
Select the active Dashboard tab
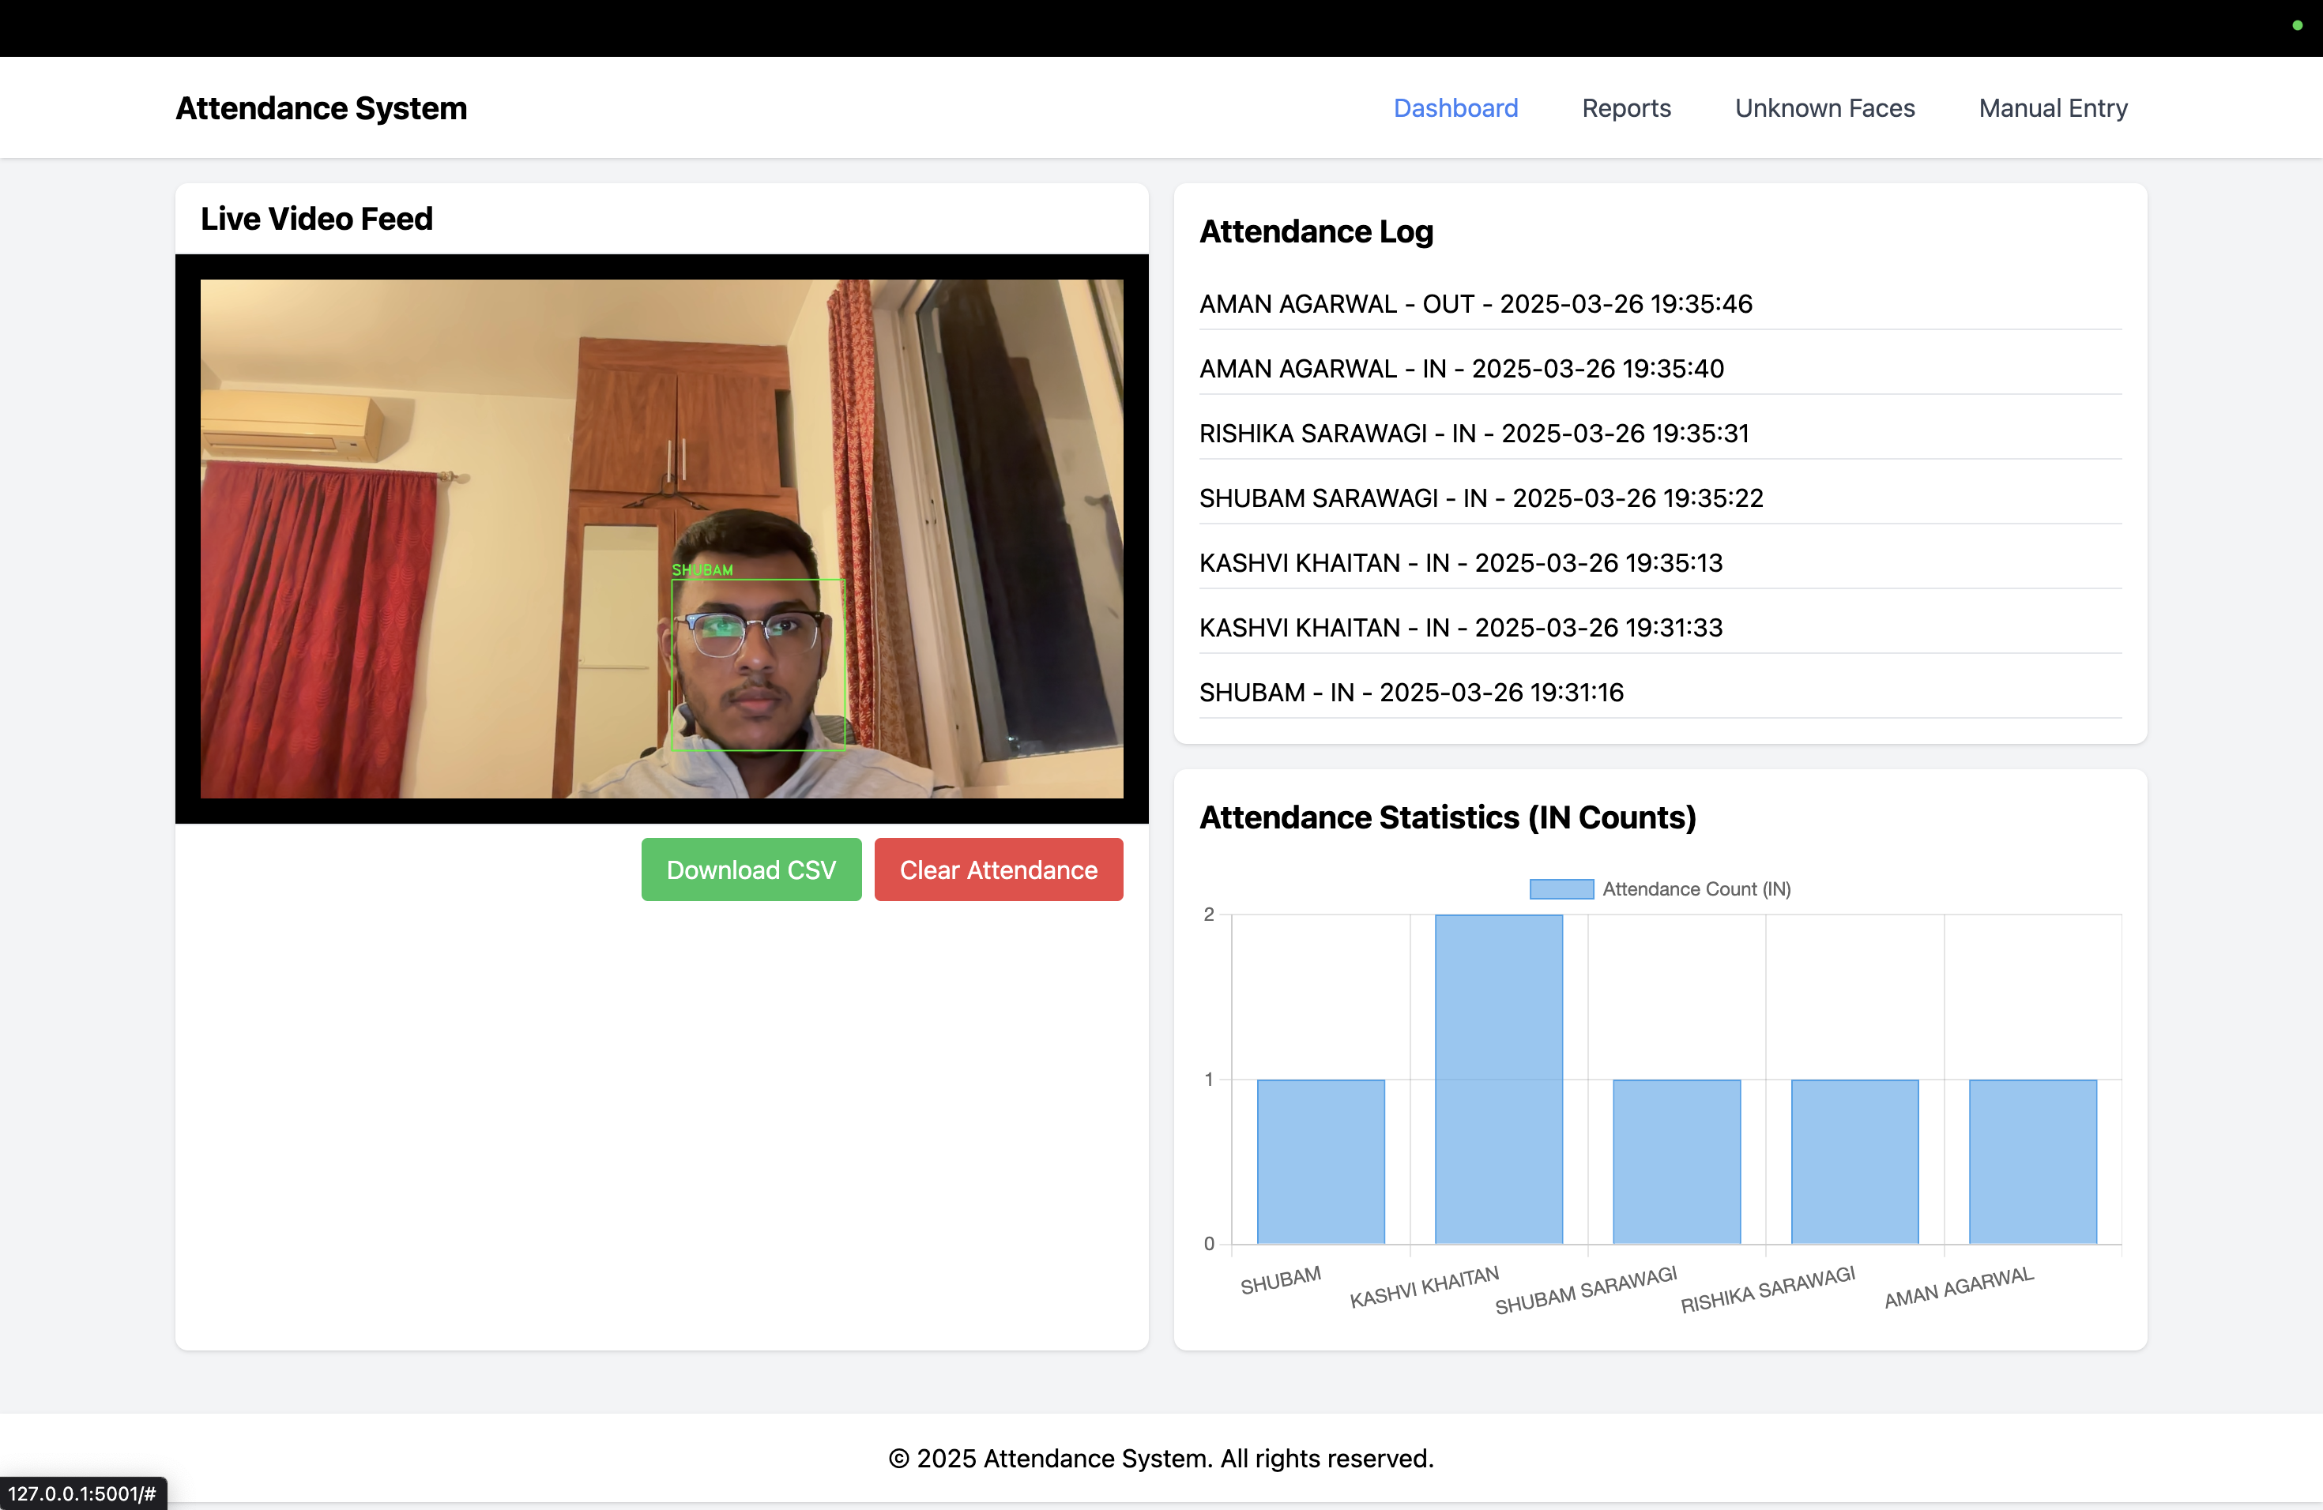point(1455,108)
